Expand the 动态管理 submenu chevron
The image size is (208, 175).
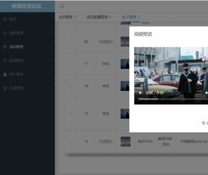48,46
